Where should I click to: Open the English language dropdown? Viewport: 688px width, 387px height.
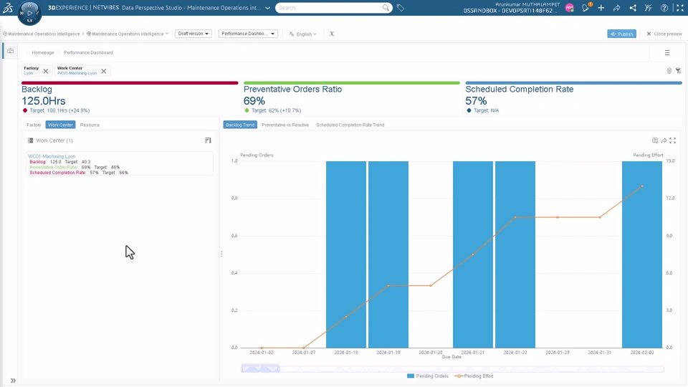[x=303, y=34]
